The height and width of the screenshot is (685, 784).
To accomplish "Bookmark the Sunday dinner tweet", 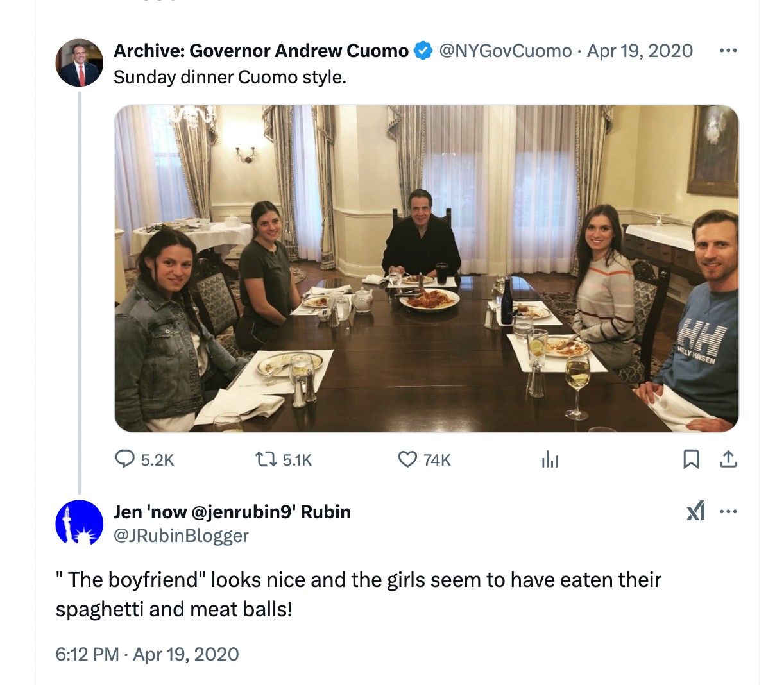I will pyautogui.click(x=691, y=459).
